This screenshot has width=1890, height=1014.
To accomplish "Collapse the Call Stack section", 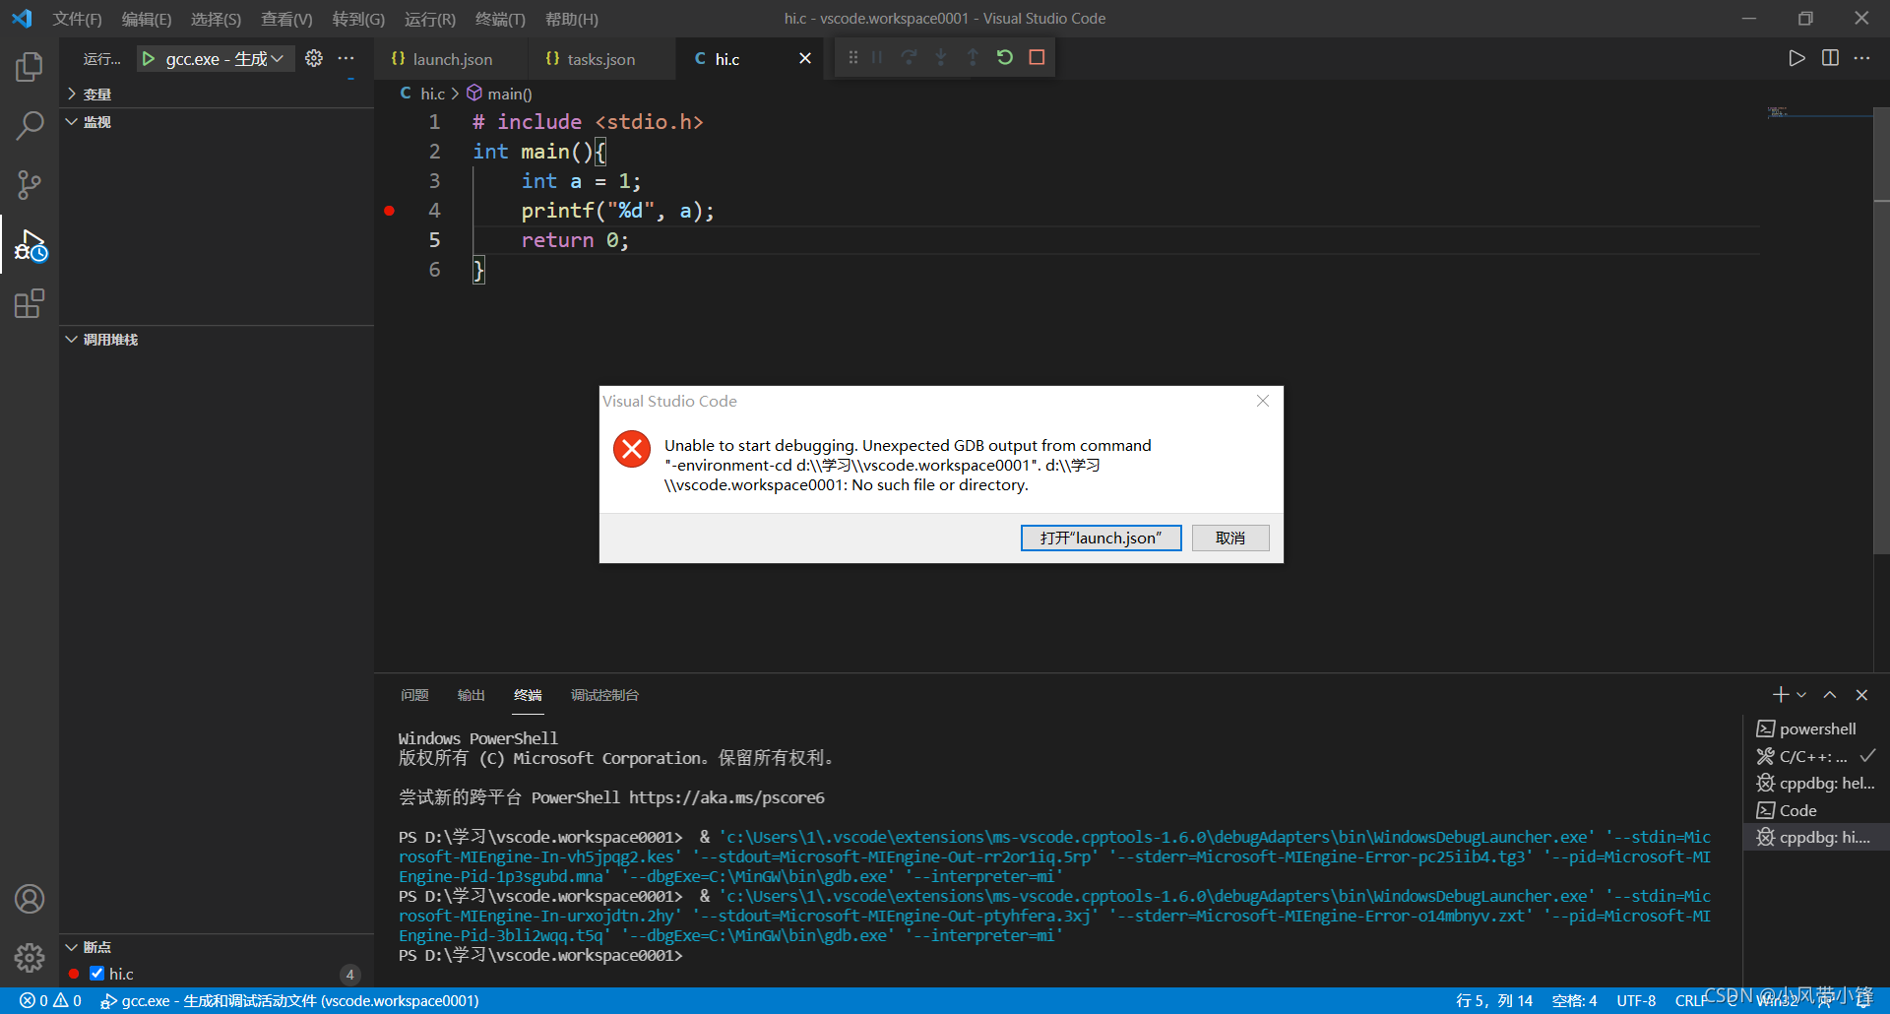I will 217,339.
